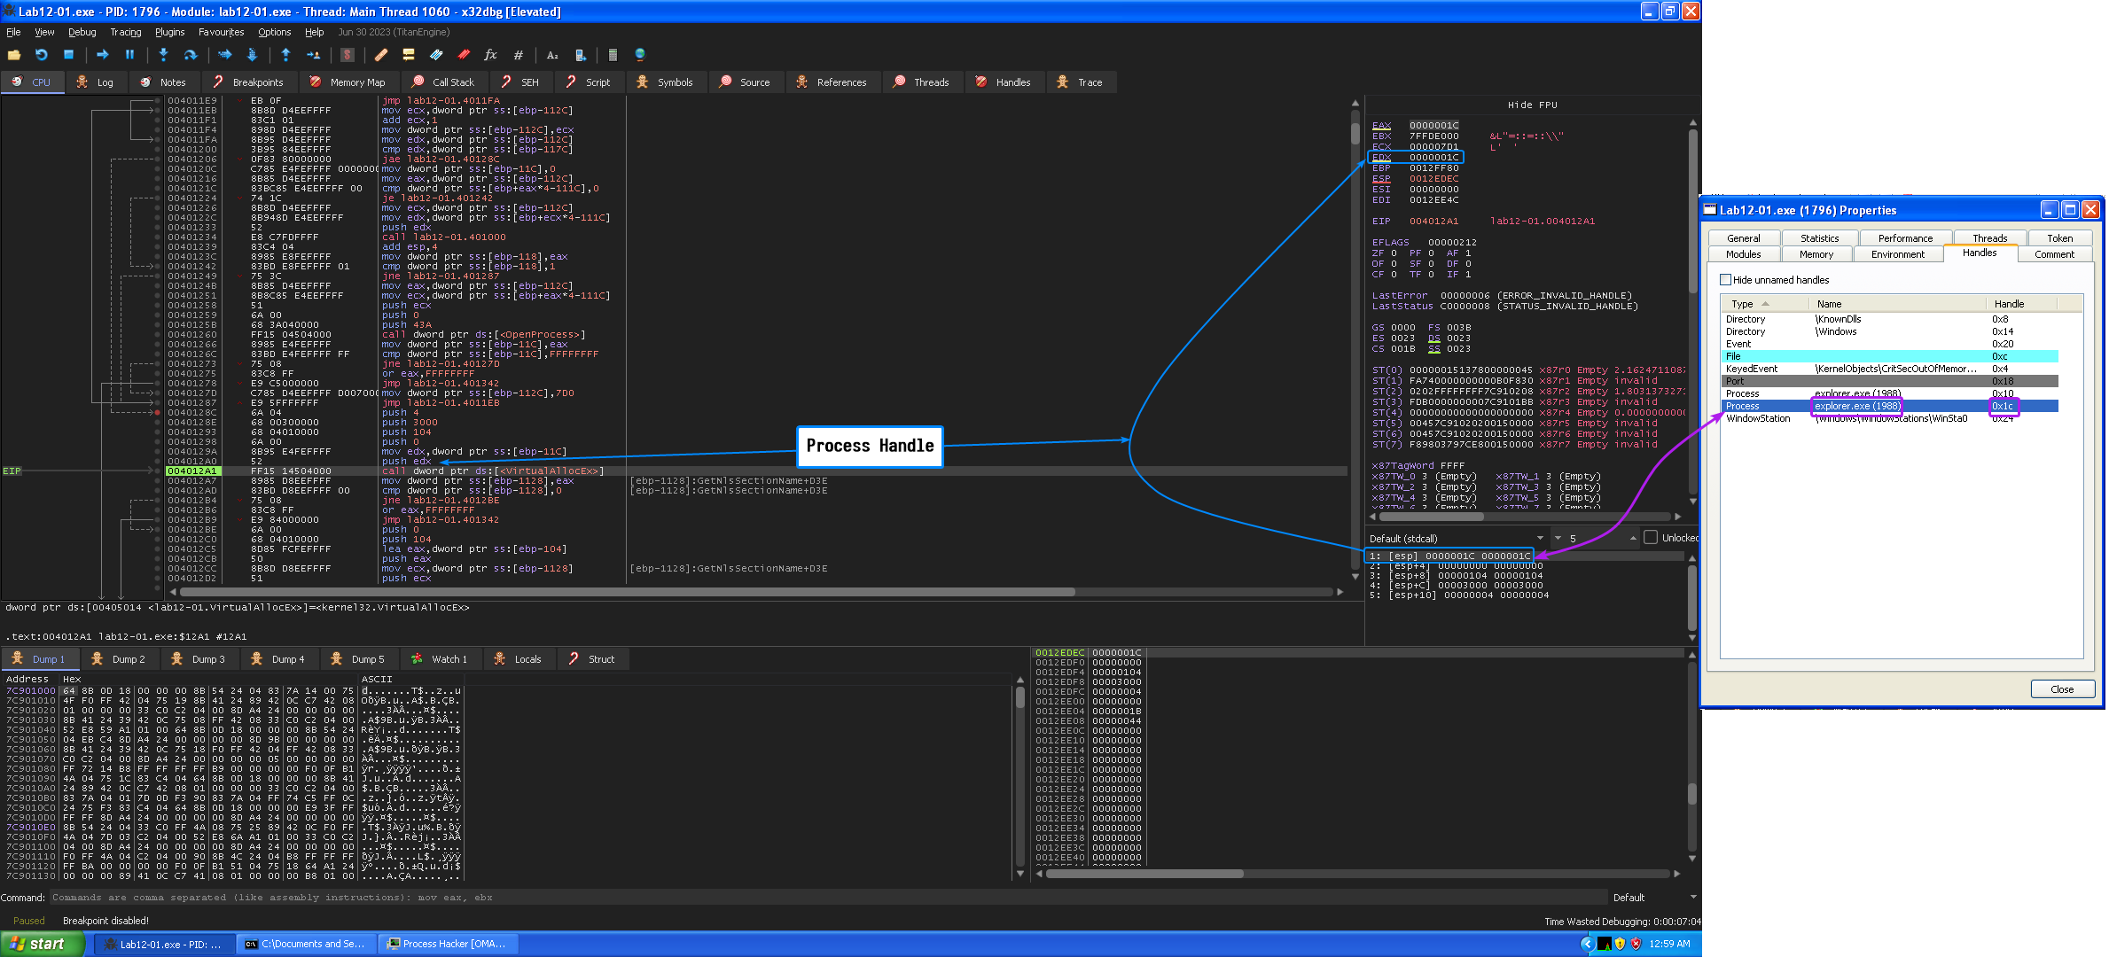Open the calculator toolbar icon
Viewport: 2109px width, 957px height.
[x=612, y=55]
